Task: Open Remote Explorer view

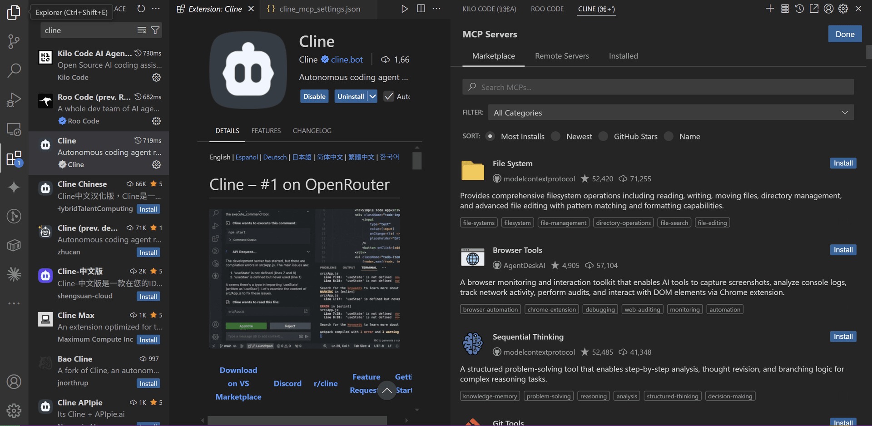Action: pos(14,129)
